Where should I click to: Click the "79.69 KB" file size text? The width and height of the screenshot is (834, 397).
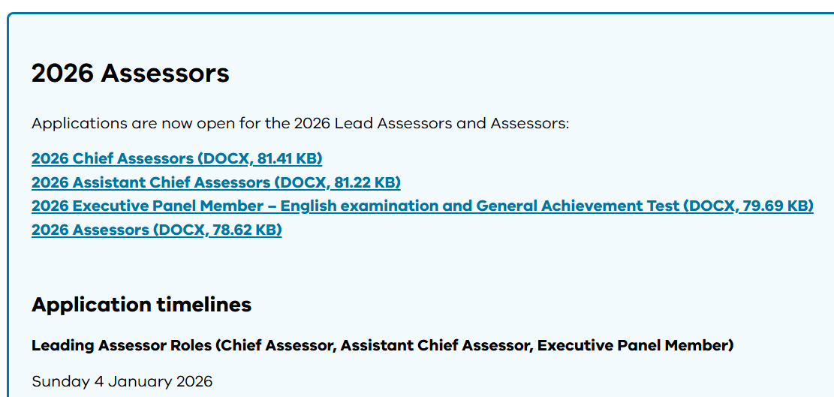pyautogui.click(x=776, y=206)
